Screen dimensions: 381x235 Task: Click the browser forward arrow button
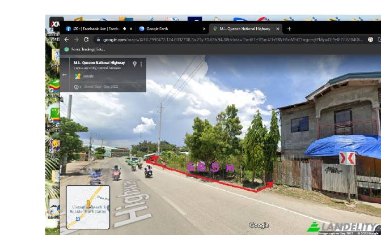click(76, 40)
